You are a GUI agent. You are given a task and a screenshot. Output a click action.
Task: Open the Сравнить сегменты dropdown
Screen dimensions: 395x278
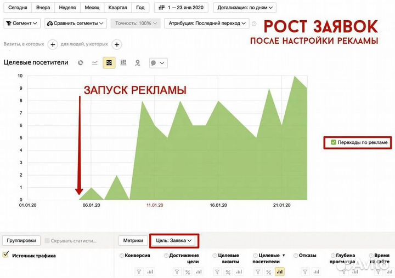(76, 24)
